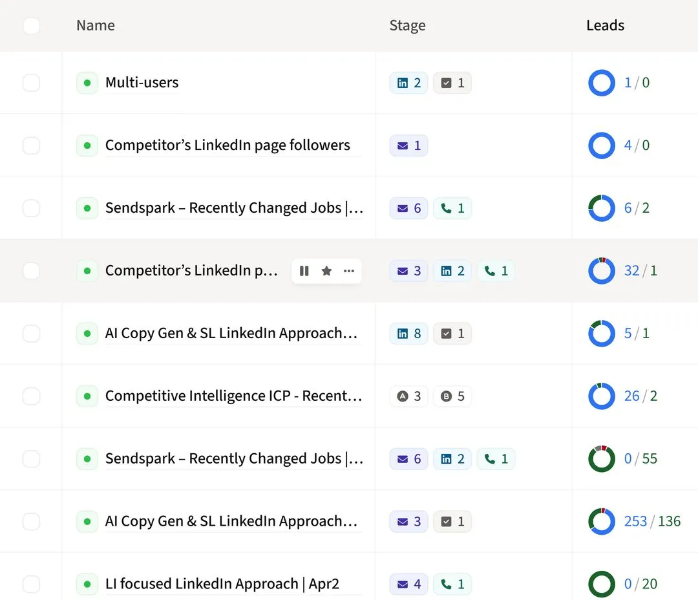
Task: Click the email 1 stage chip
Action: (408, 145)
